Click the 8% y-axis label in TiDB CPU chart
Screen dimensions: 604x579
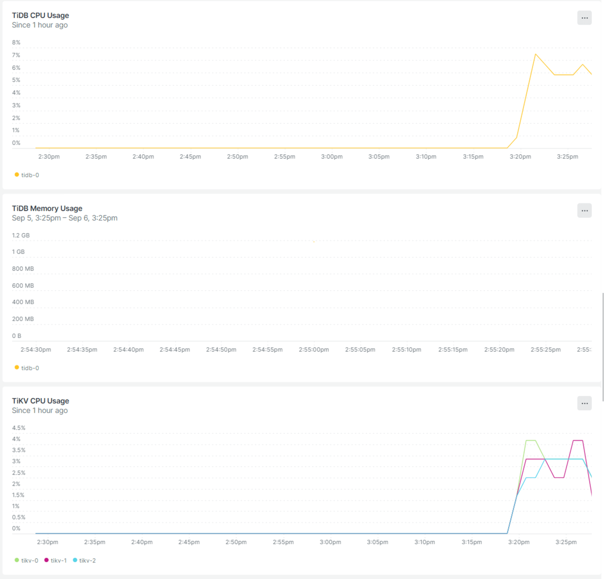[x=16, y=42]
